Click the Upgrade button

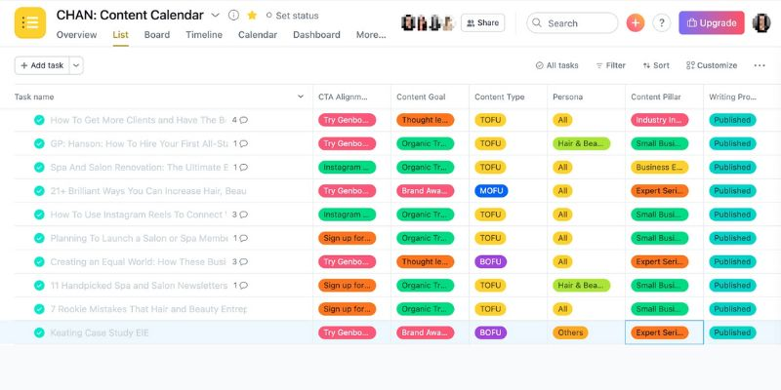[x=712, y=22]
